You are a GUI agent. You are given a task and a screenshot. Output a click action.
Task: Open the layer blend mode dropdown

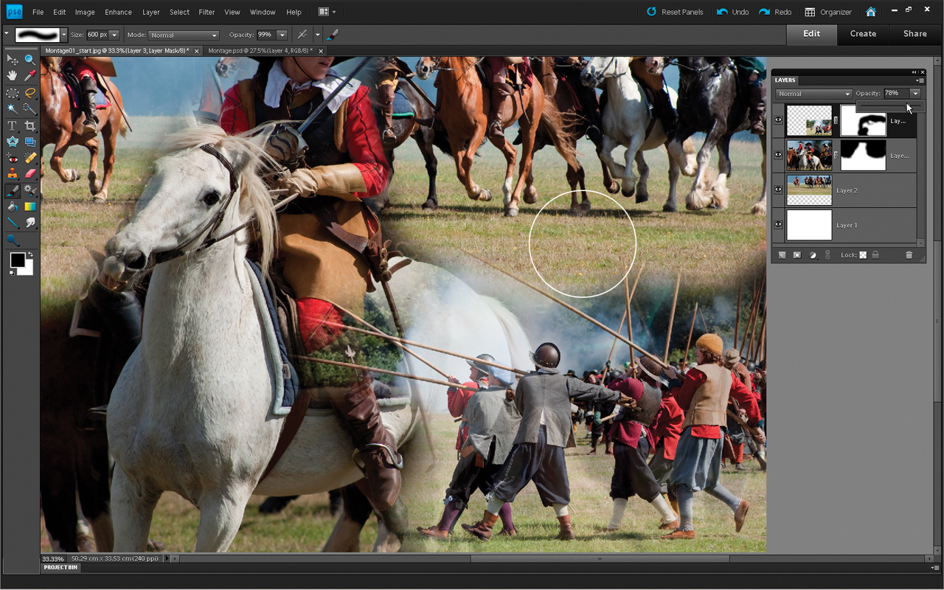[x=813, y=94]
